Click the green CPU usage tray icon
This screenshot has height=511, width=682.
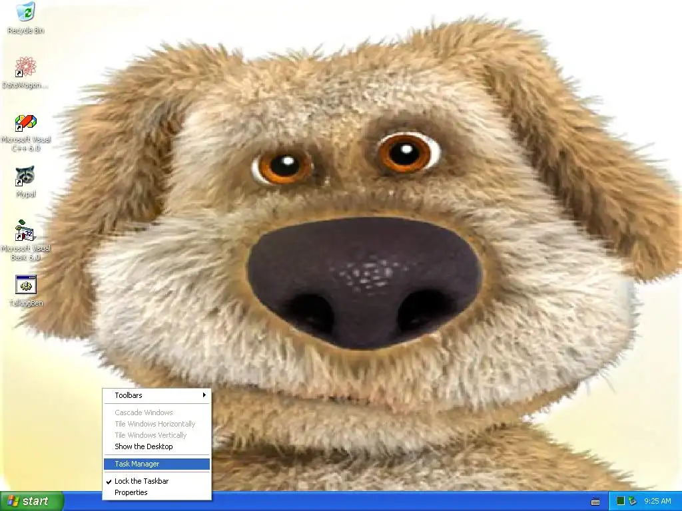[x=621, y=501]
